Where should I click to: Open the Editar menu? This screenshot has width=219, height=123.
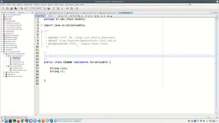9,4
